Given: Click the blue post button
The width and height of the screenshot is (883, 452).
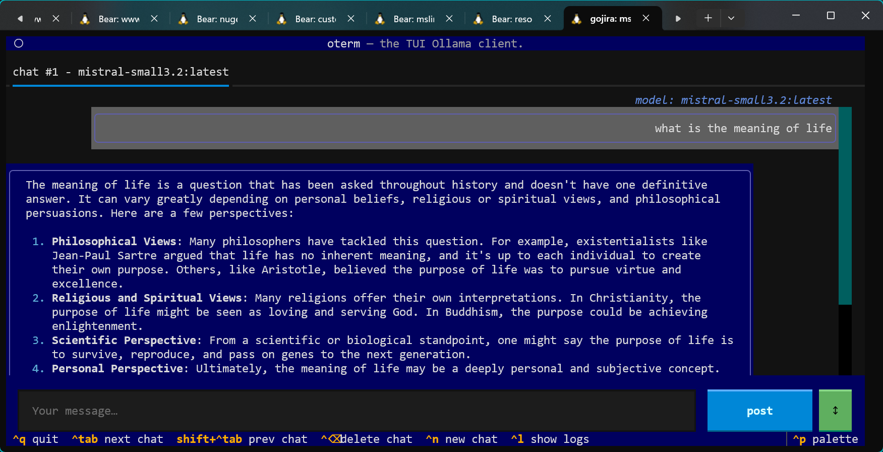Looking at the screenshot, I should pyautogui.click(x=759, y=411).
